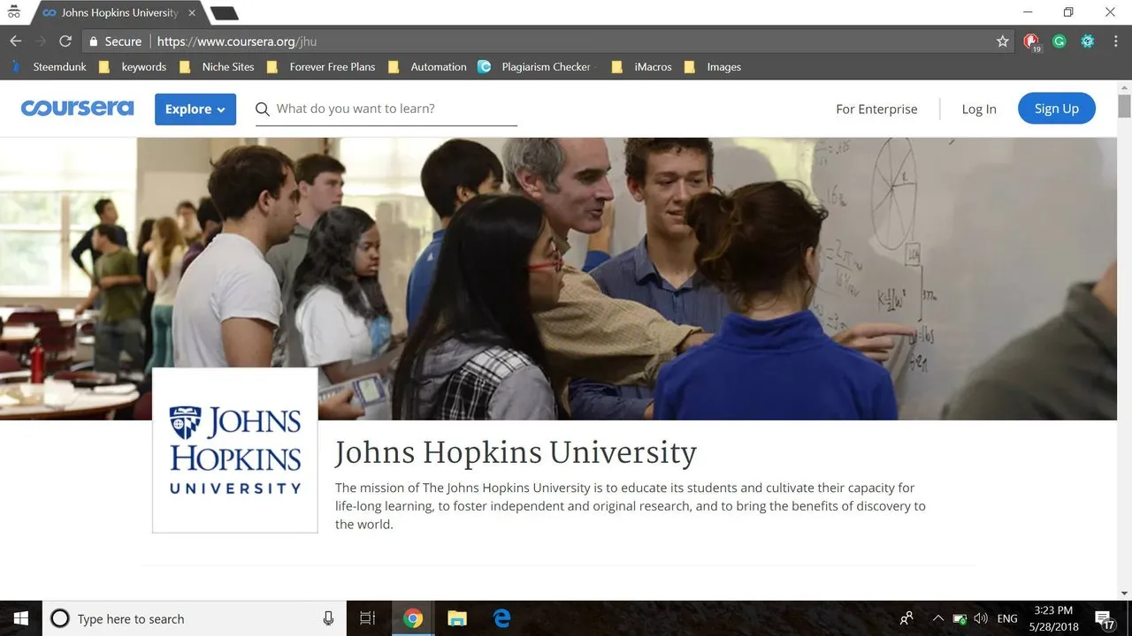Open the Automation bookmark folder
Screen dimensions: 1132x636
coord(427,66)
